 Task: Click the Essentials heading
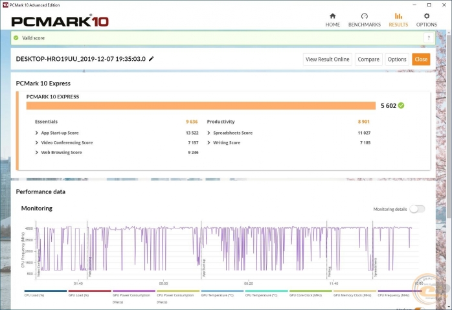click(47, 122)
